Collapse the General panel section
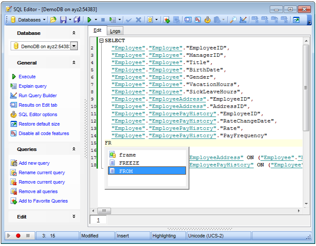This screenshot has width=316, height=246. 74,63
